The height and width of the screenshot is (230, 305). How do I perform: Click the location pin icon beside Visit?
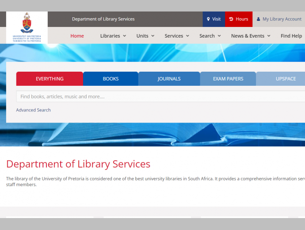pos(208,19)
